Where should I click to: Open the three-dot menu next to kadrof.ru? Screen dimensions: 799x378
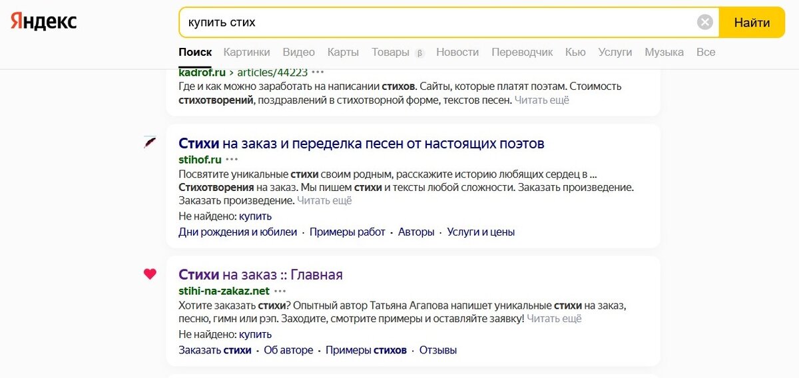point(318,72)
